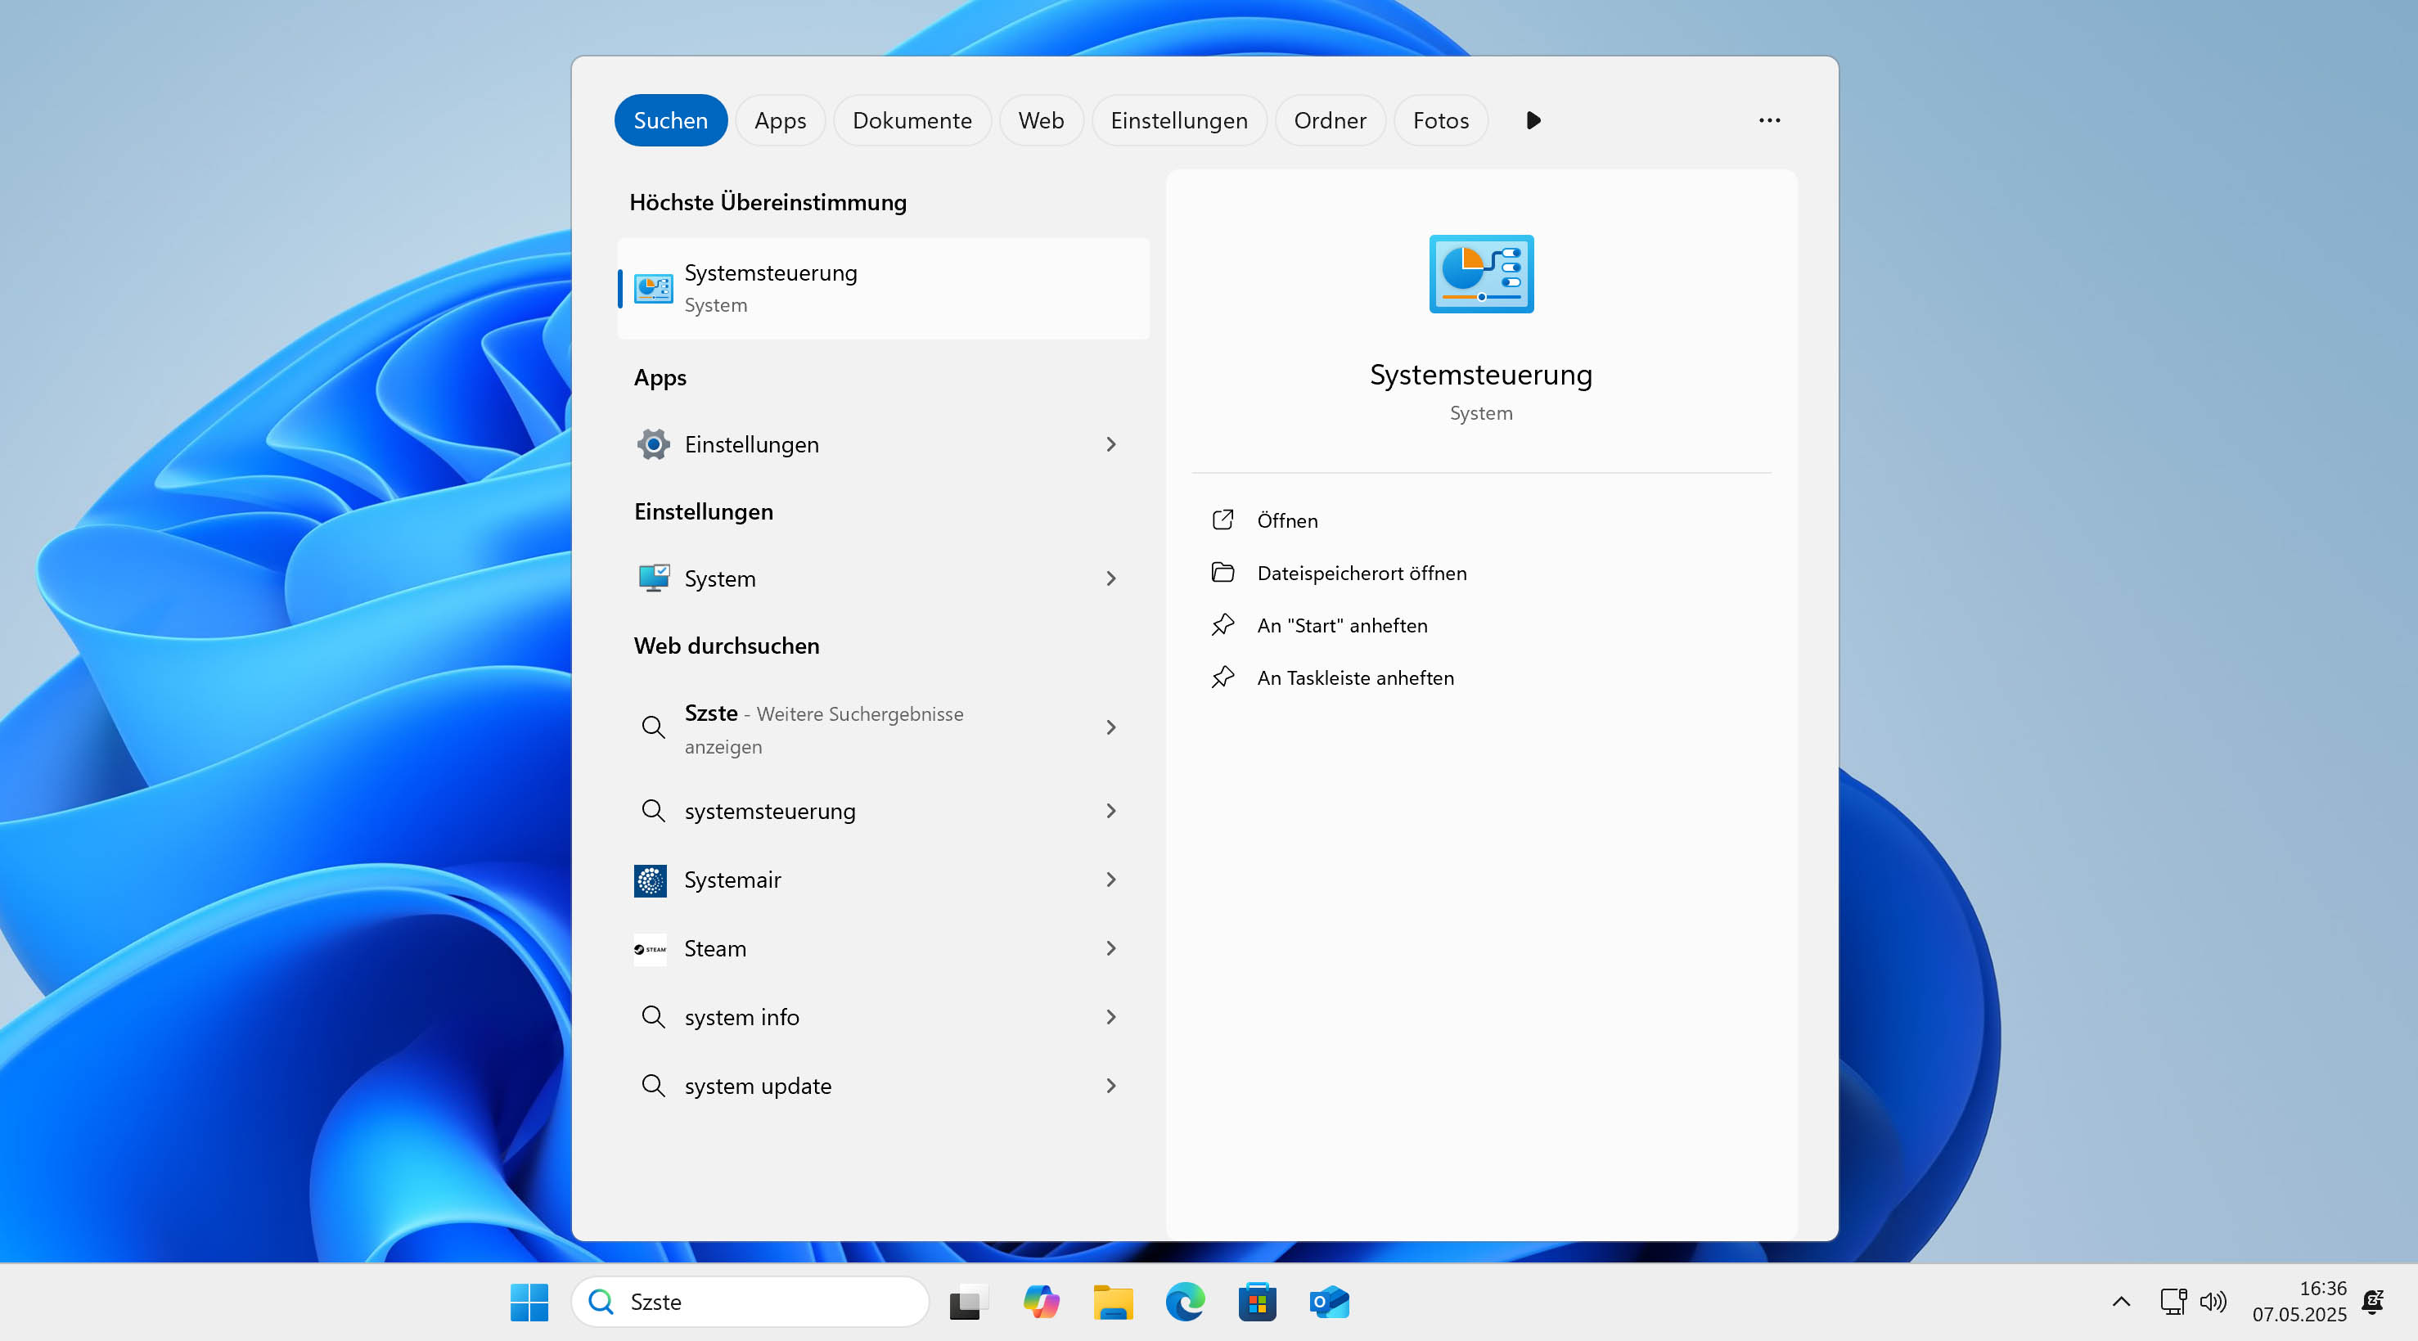Click the Systemair logo icon
This screenshot has width=2418, height=1341.
[x=651, y=880]
